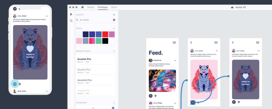Tap plus icon in phone preview

coord(20,84)
